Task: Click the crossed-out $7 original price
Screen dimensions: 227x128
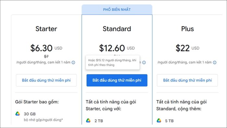Action: (46, 57)
